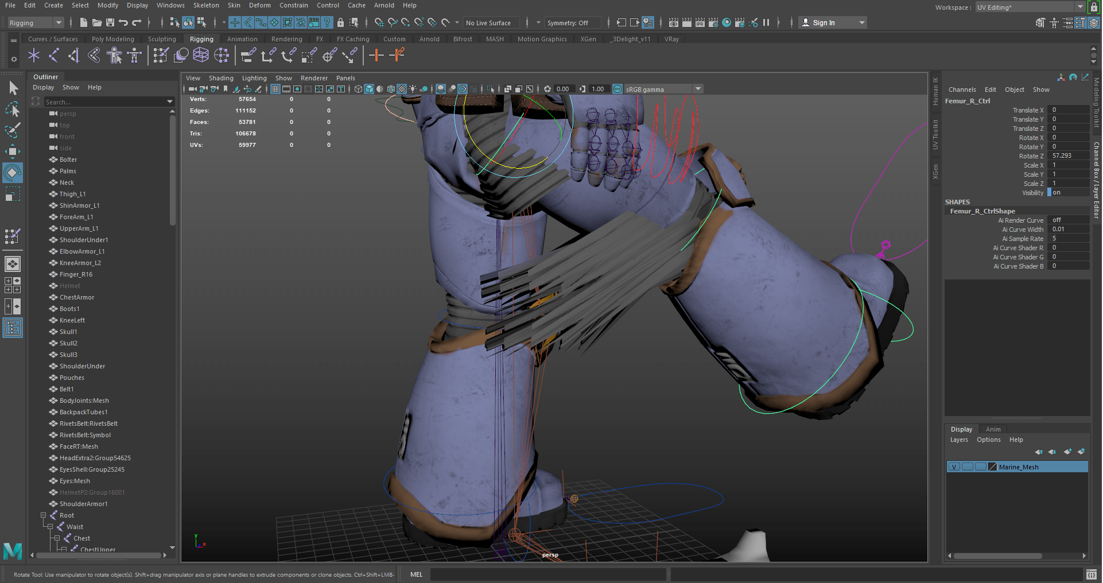Open the Skeleton menu

coord(206,5)
